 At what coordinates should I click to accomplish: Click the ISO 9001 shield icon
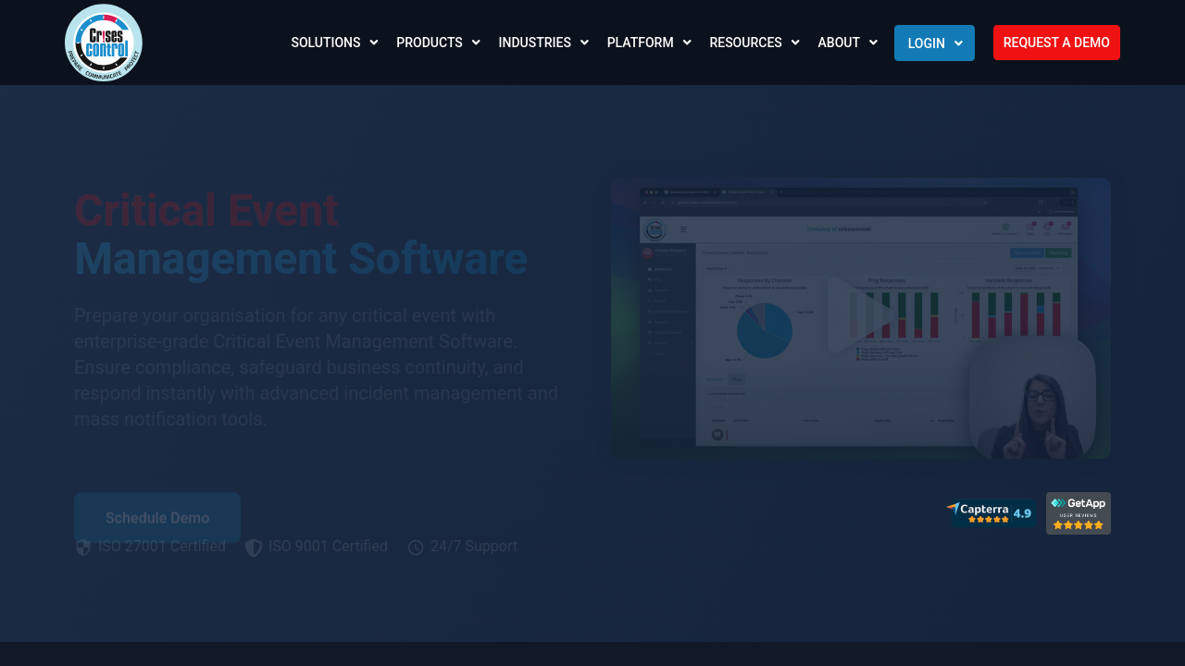click(254, 548)
